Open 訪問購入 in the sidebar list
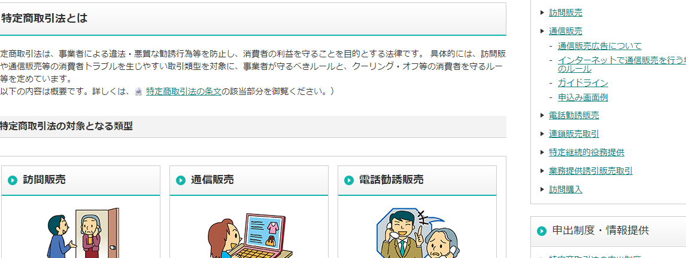Viewport: 686px width, 258px height. click(x=566, y=189)
